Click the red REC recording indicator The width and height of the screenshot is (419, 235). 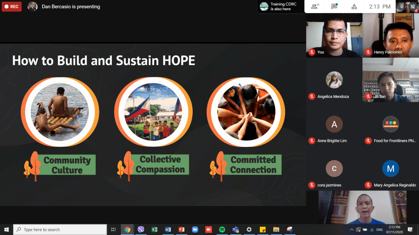[x=11, y=7]
